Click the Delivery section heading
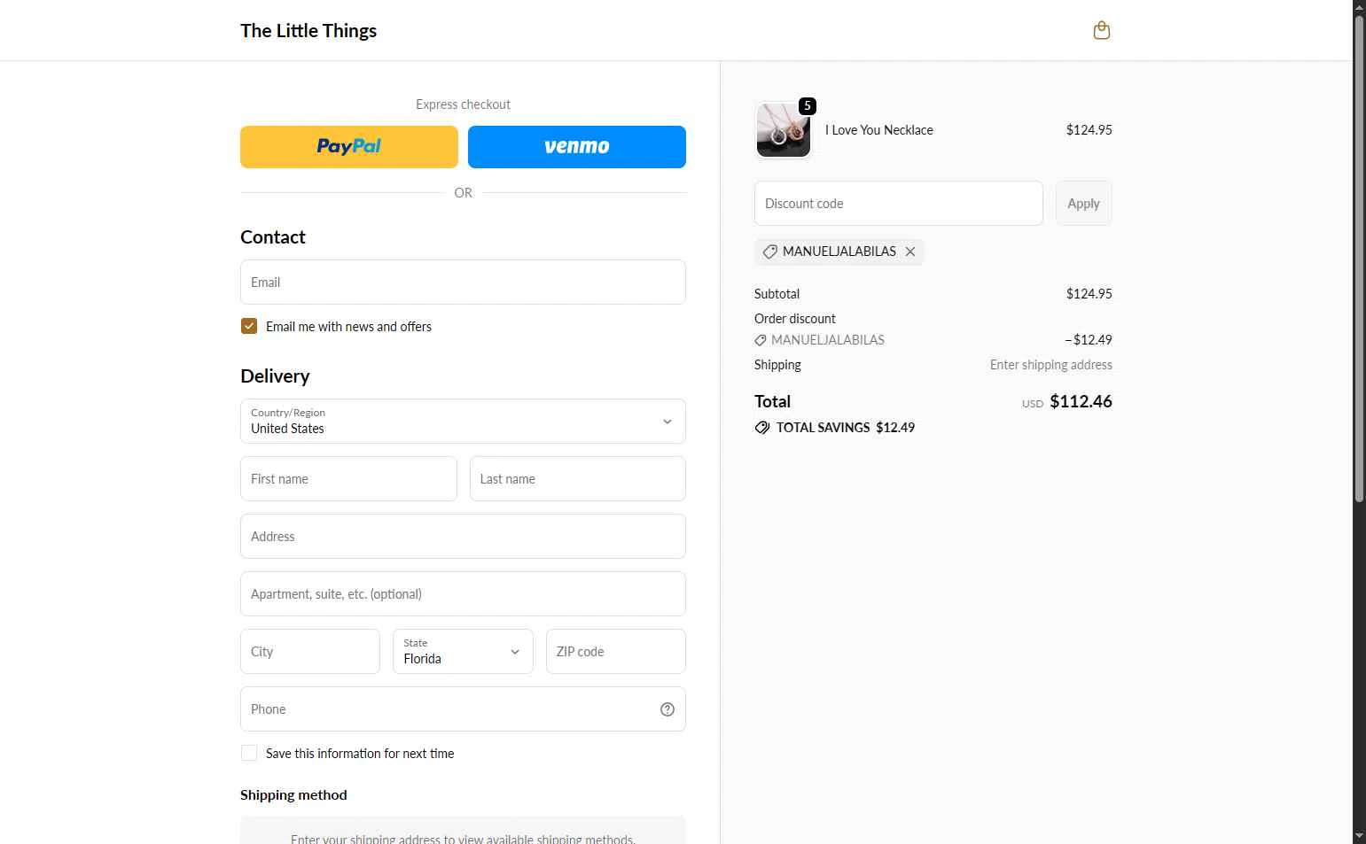This screenshot has height=844, width=1366. [275, 376]
